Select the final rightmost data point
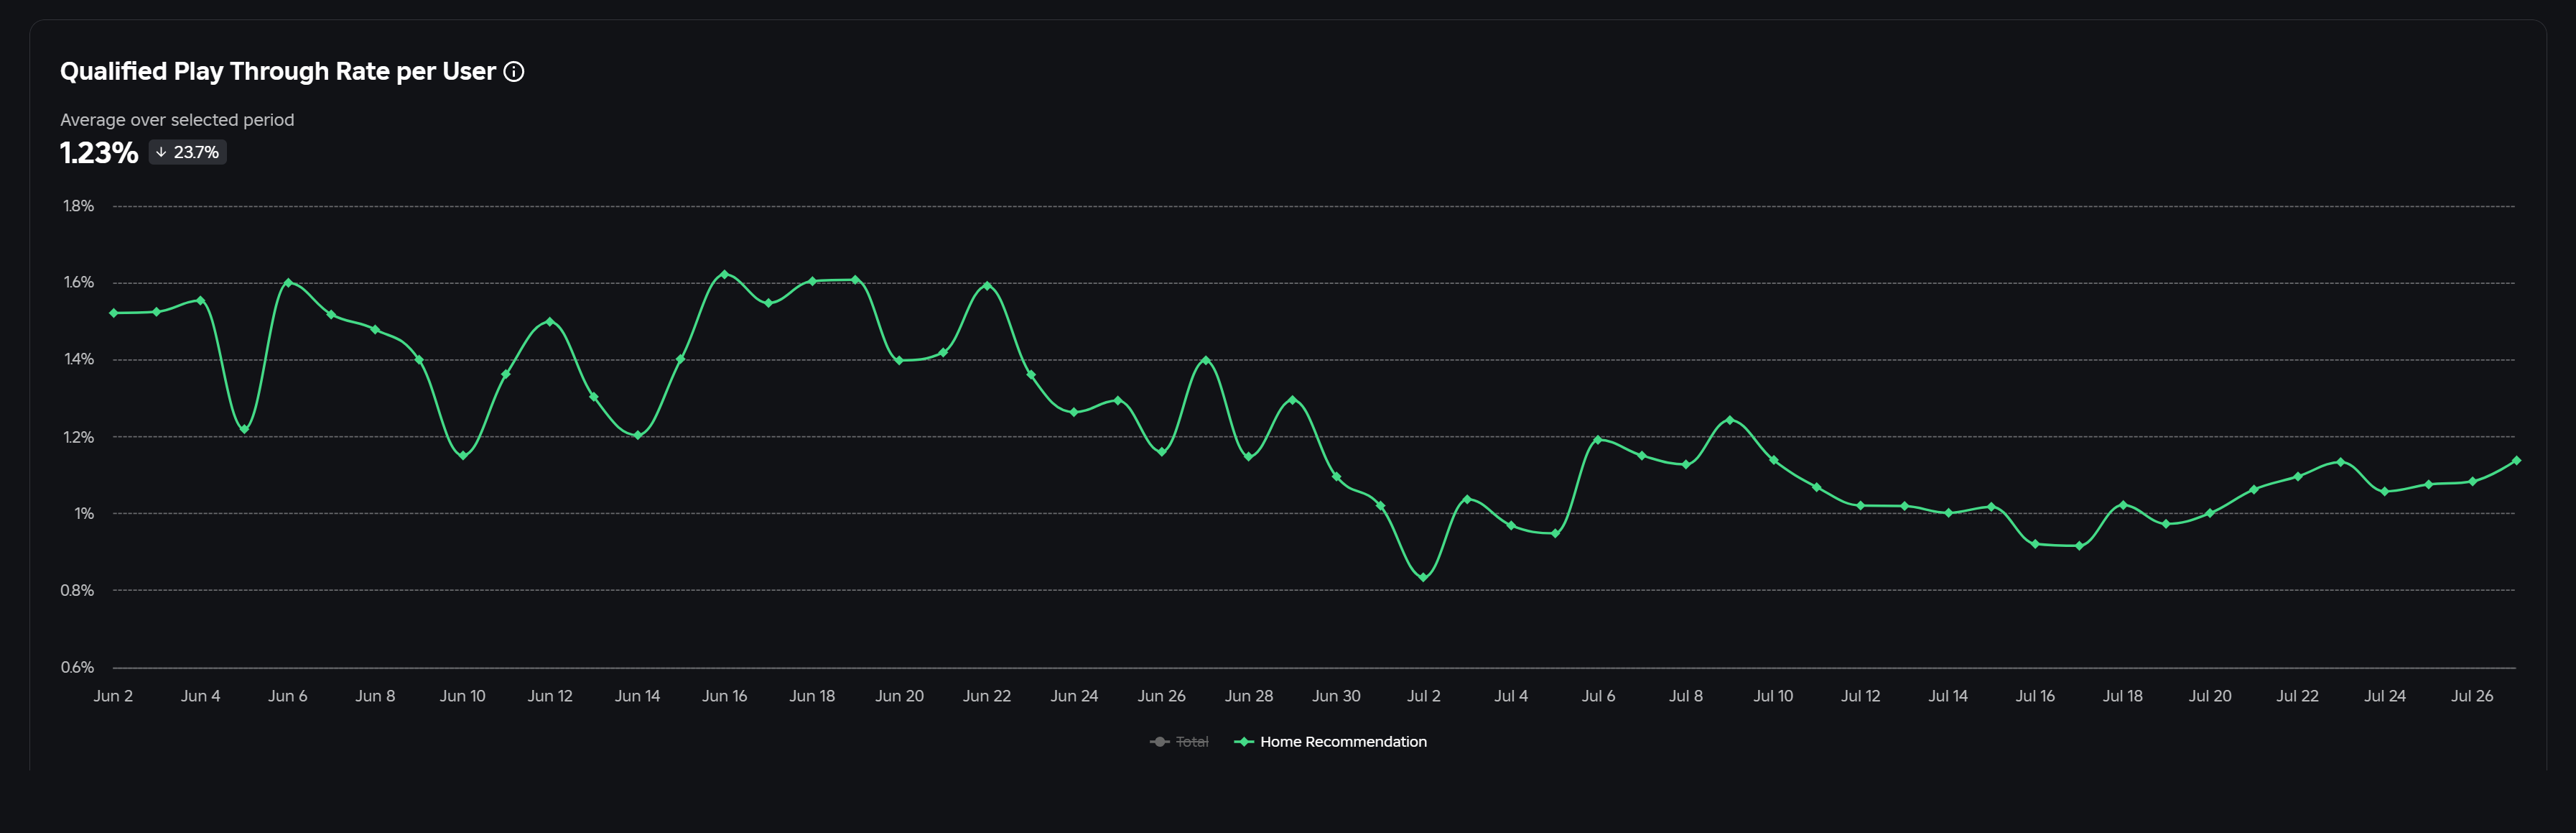 pos(2516,461)
